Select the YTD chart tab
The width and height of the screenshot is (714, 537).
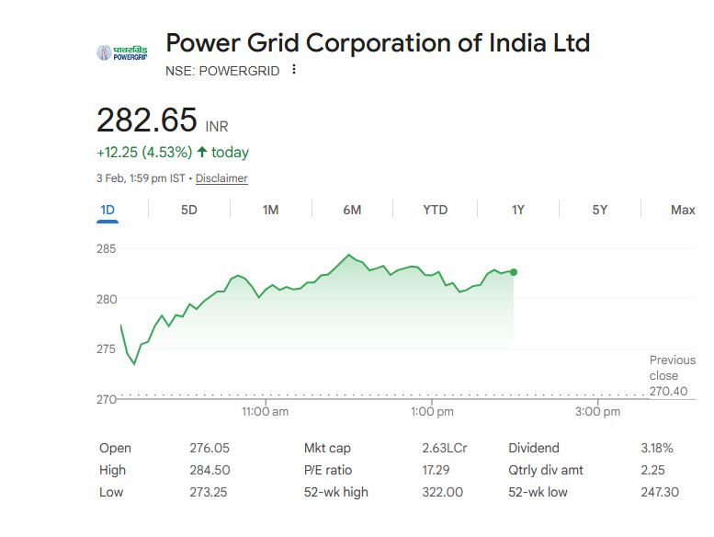(x=435, y=210)
